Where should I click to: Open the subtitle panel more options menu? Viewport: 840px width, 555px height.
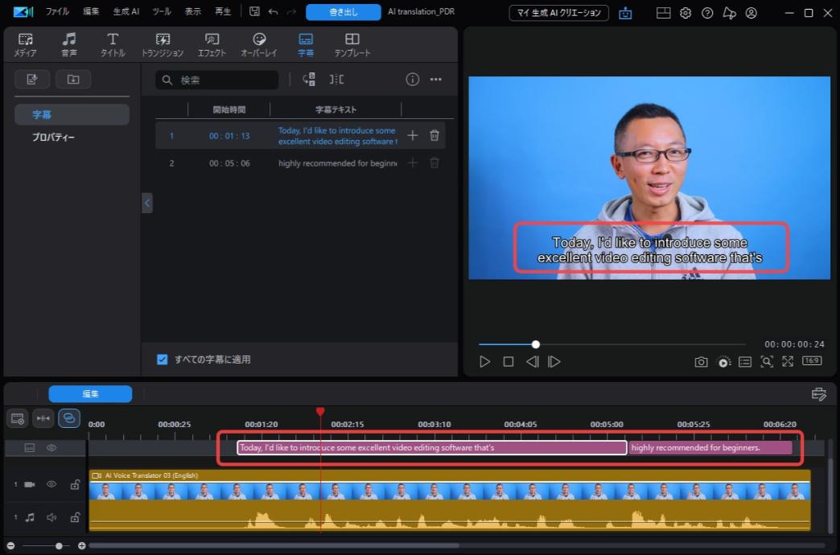click(x=435, y=79)
